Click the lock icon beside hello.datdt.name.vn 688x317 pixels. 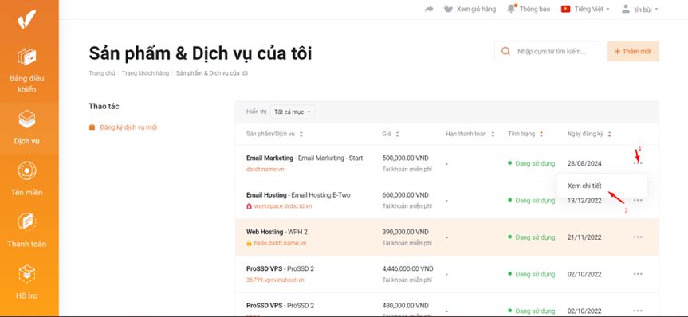coord(250,243)
